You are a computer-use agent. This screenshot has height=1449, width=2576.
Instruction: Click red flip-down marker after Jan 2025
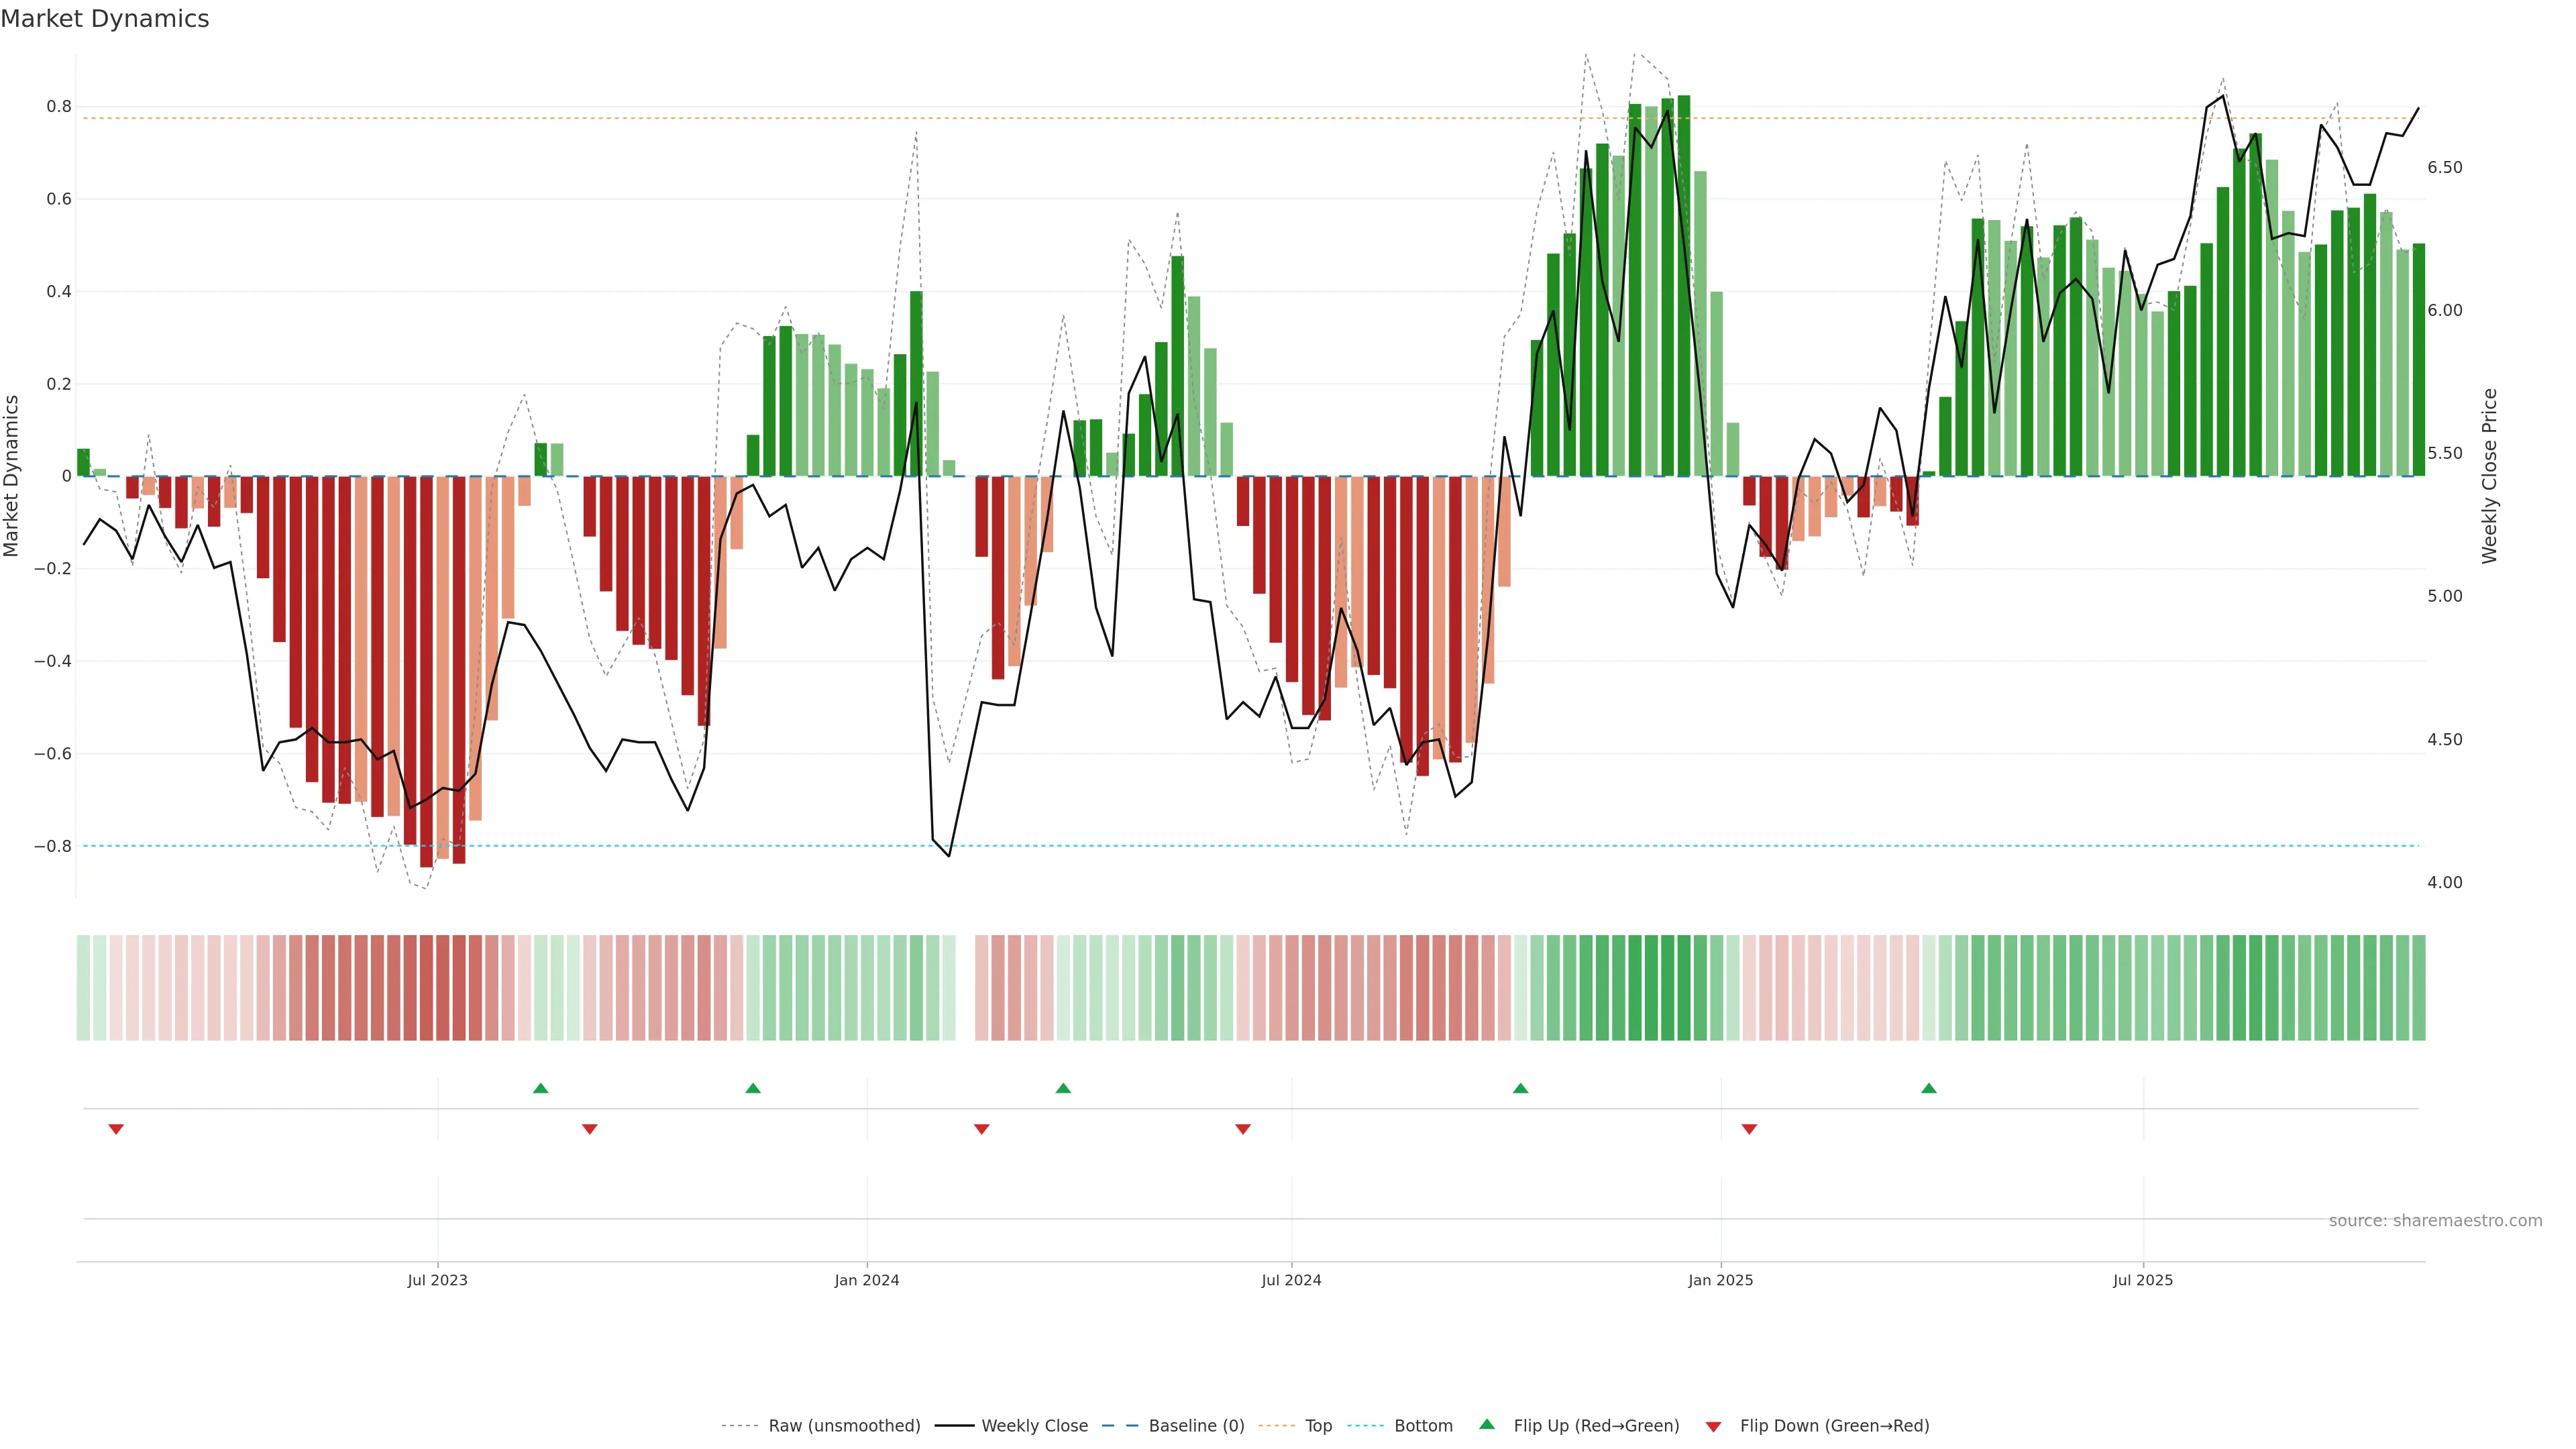pos(1749,1129)
